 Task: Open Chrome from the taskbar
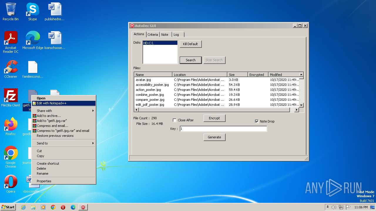tap(53, 207)
